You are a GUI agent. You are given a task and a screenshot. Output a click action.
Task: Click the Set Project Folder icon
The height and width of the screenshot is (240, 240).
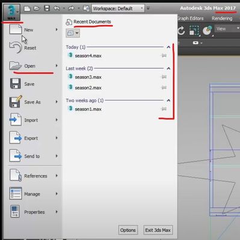tap(86, 8)
